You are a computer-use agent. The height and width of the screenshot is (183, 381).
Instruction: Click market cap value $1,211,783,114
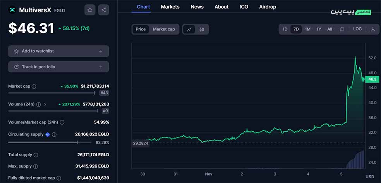point(95,86)
